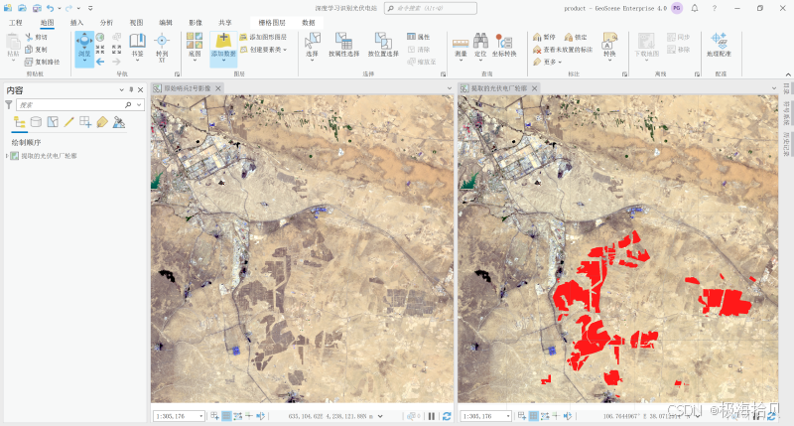794x426 pixels.
Task: Click the PG user account avatar
Action: point(677,8)
